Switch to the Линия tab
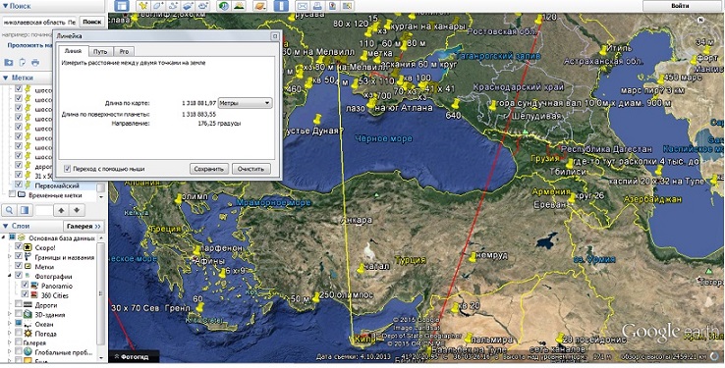This screenshot has width=725, height=368. tap(73, 51)
